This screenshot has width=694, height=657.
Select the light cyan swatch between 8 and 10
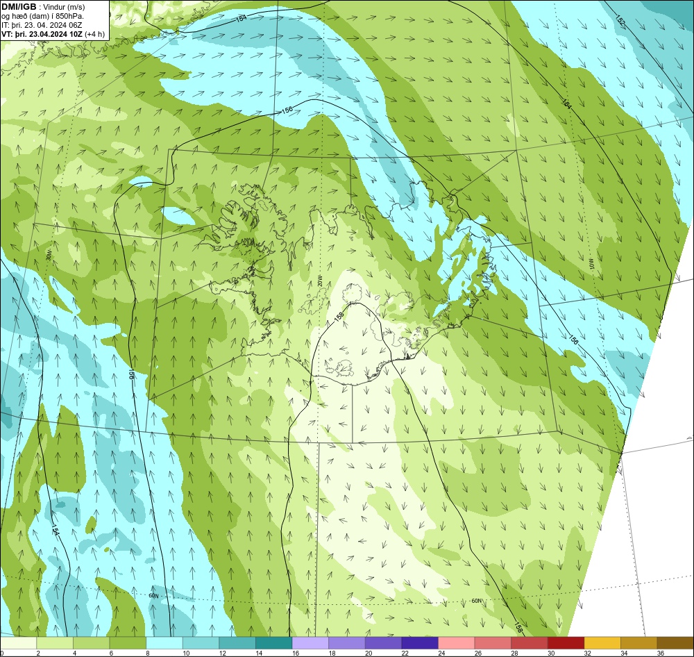point(164,643)
